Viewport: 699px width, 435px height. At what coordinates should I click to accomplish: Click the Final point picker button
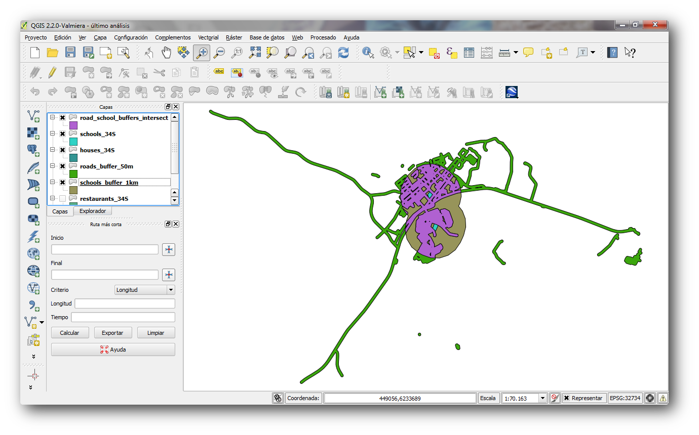[169, 275]
